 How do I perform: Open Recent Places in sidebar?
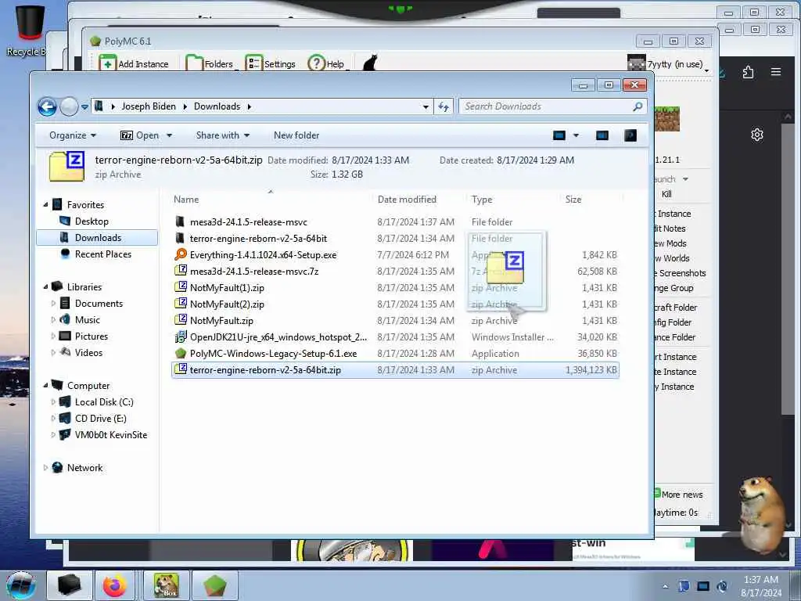tap(102, 254)
